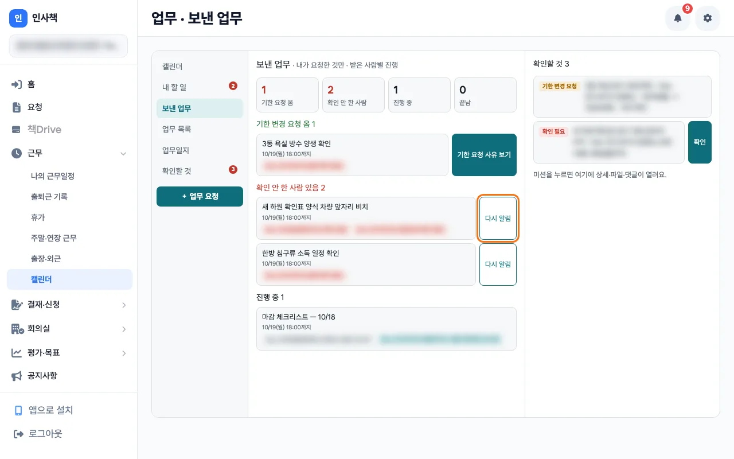The height and width of the screenshot is (459, 734).
Task: Click the 홈 sidebar label
Action: 31,84
